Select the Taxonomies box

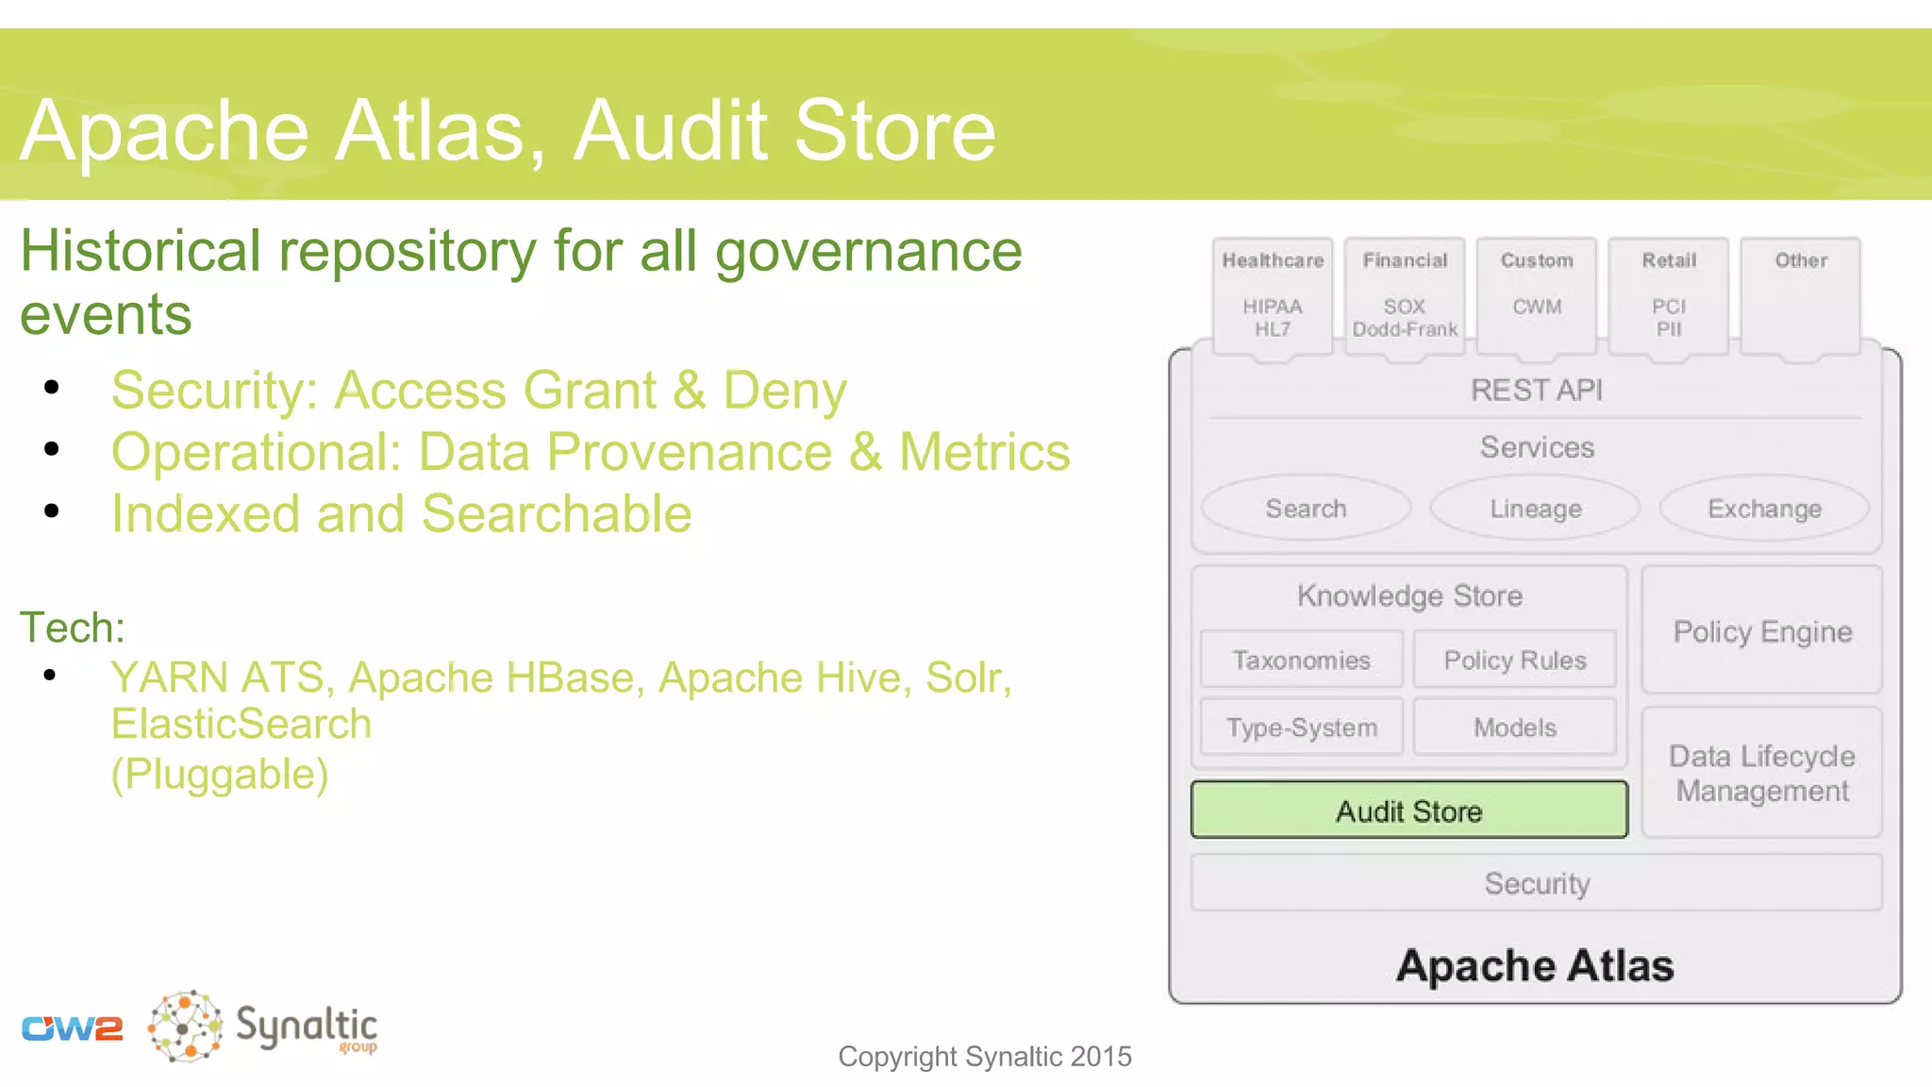pyautogui.click(x=1302, y=660)
